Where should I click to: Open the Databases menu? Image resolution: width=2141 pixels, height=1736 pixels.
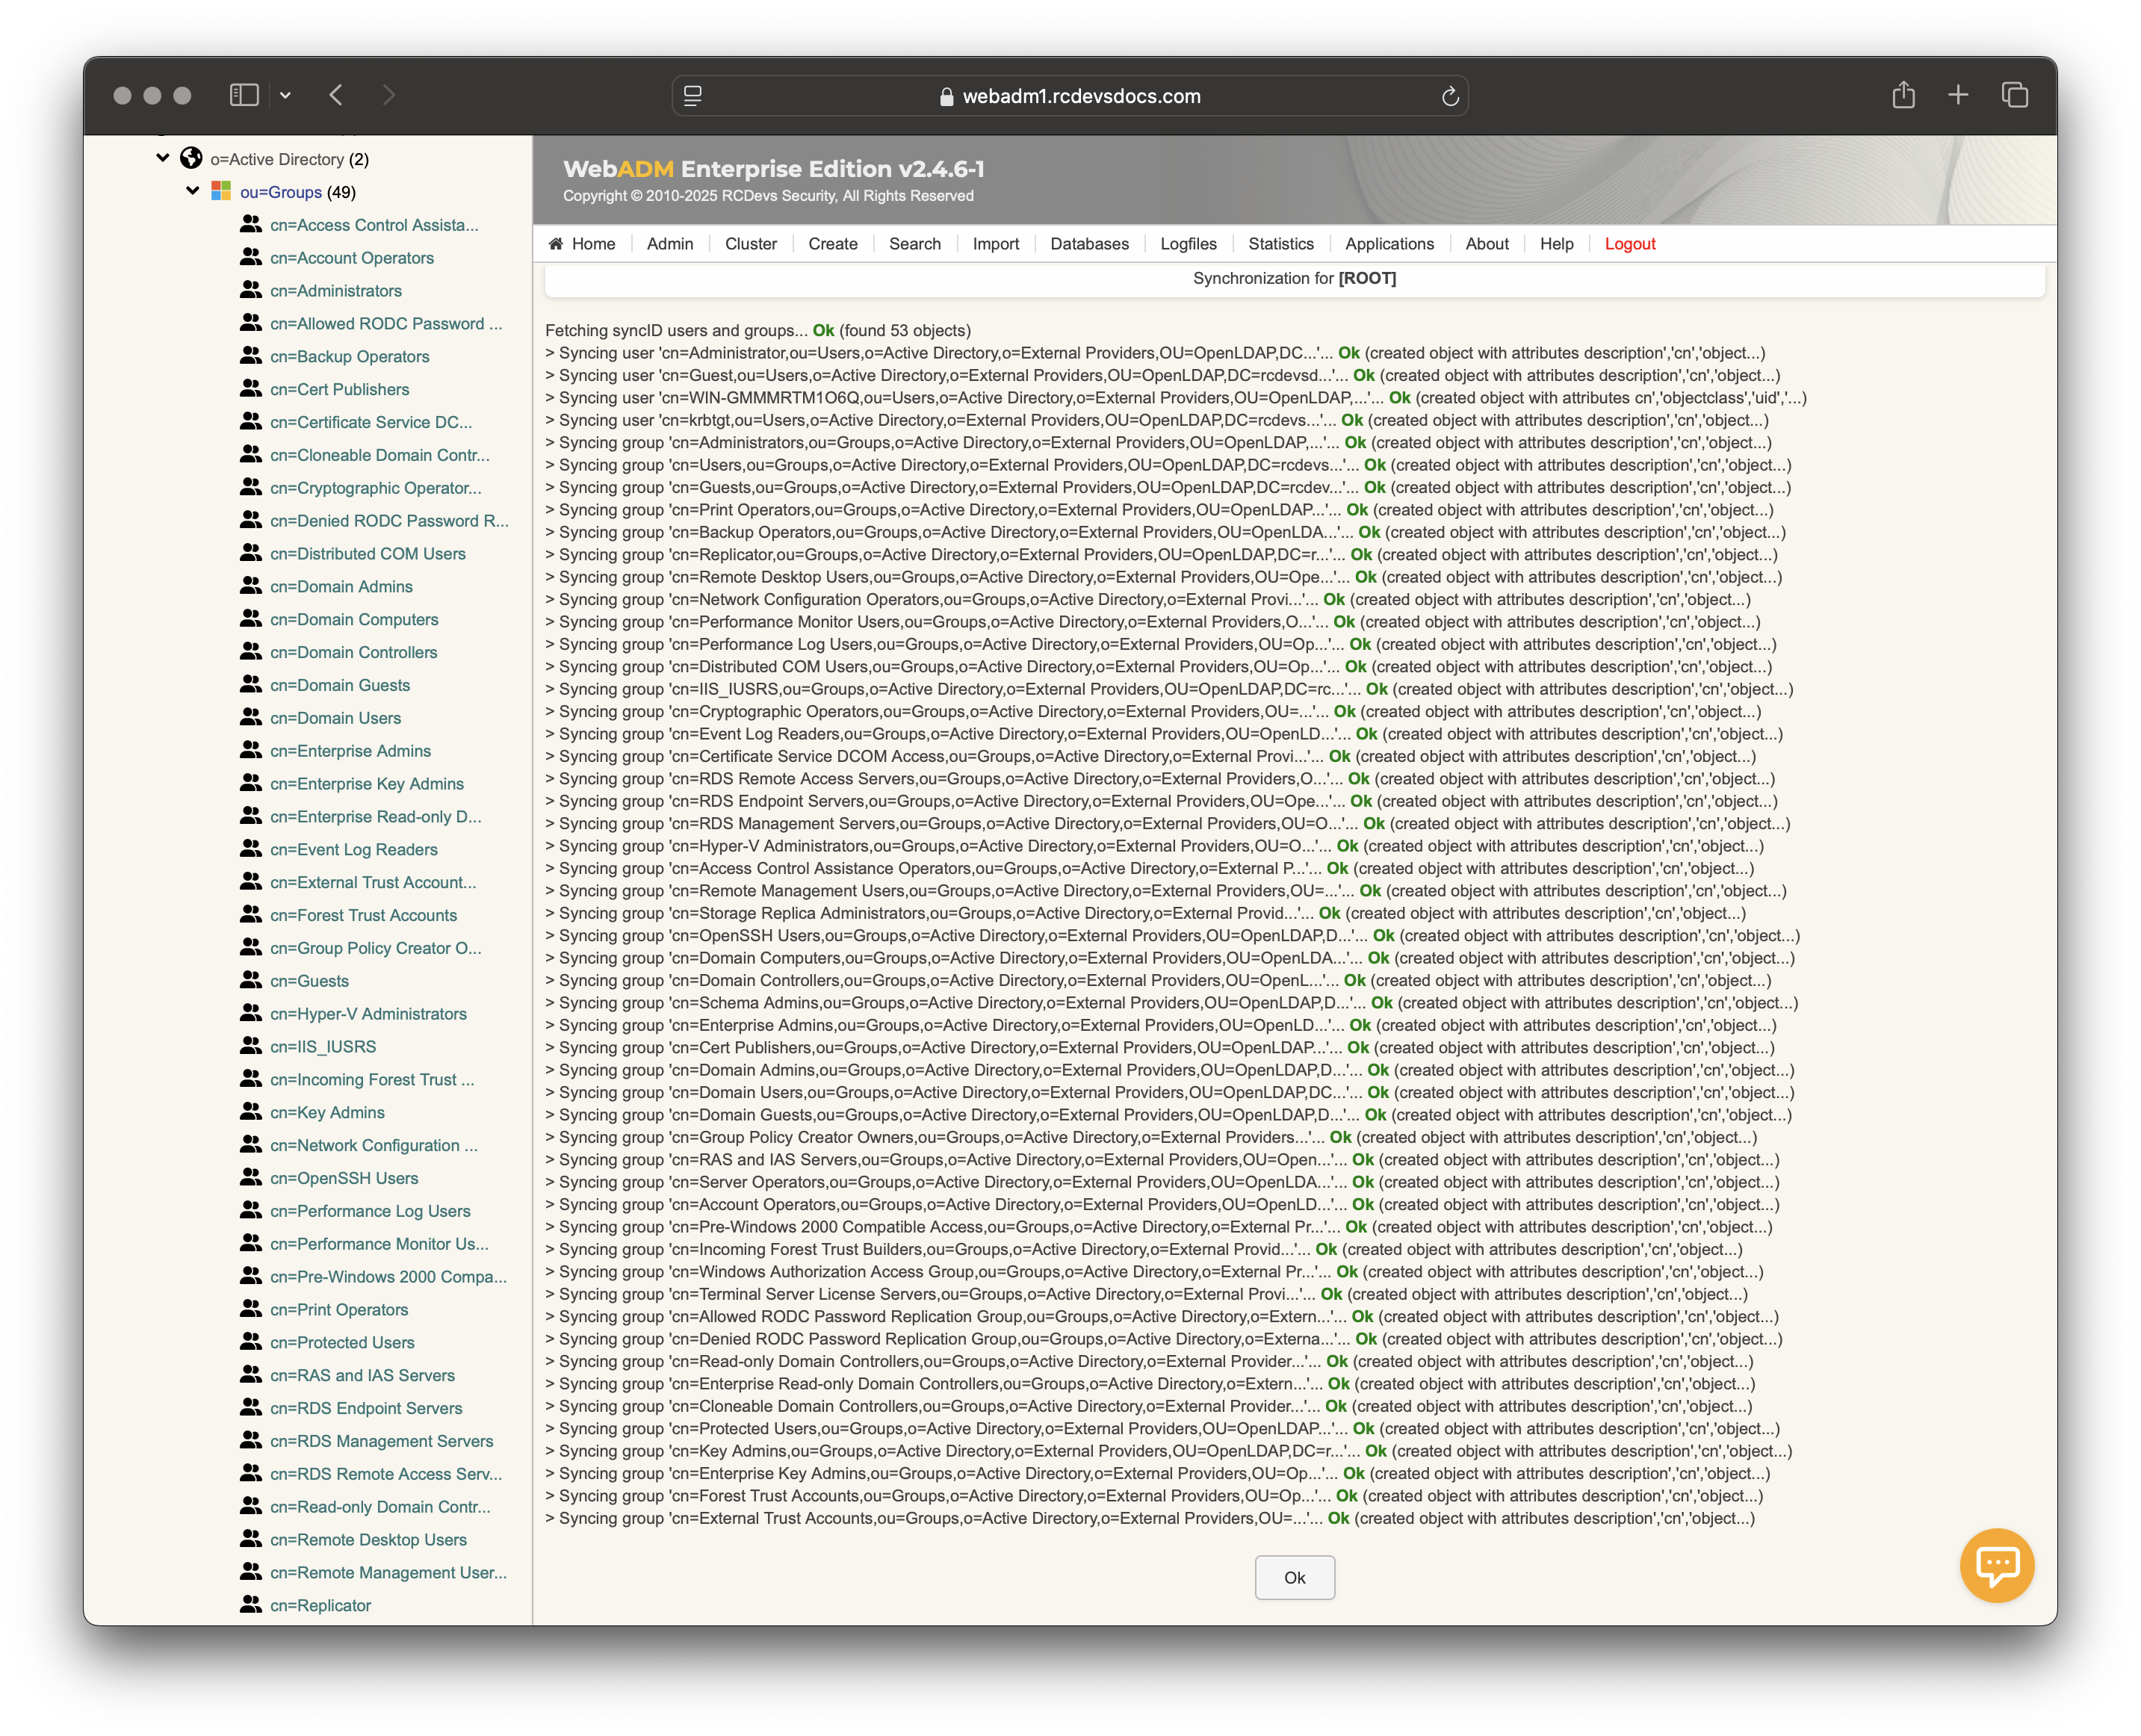click(1089, 244)
